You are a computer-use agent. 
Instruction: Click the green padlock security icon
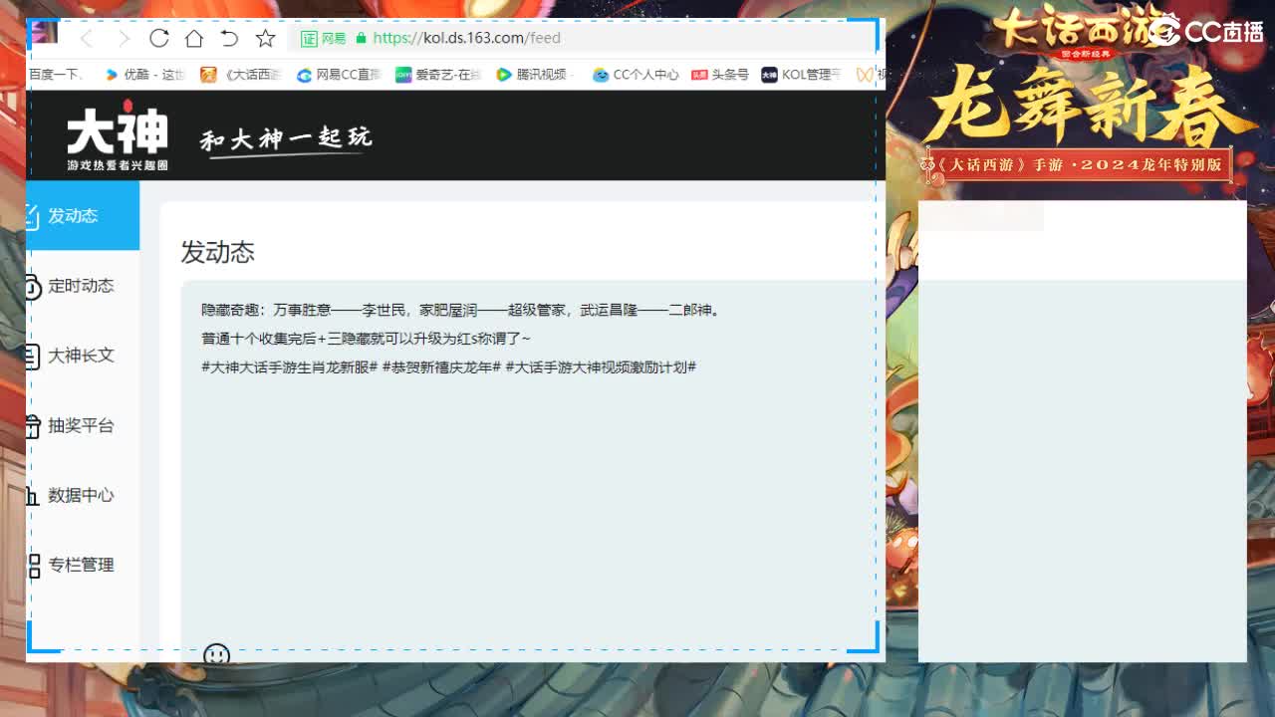coord(362,38)
